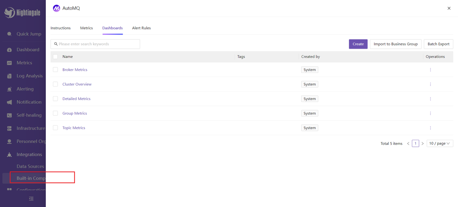Open three-dot menu for Broker Metrics
Image resolution: width=458 pixels, height=207 pixels.
[430, 70]
